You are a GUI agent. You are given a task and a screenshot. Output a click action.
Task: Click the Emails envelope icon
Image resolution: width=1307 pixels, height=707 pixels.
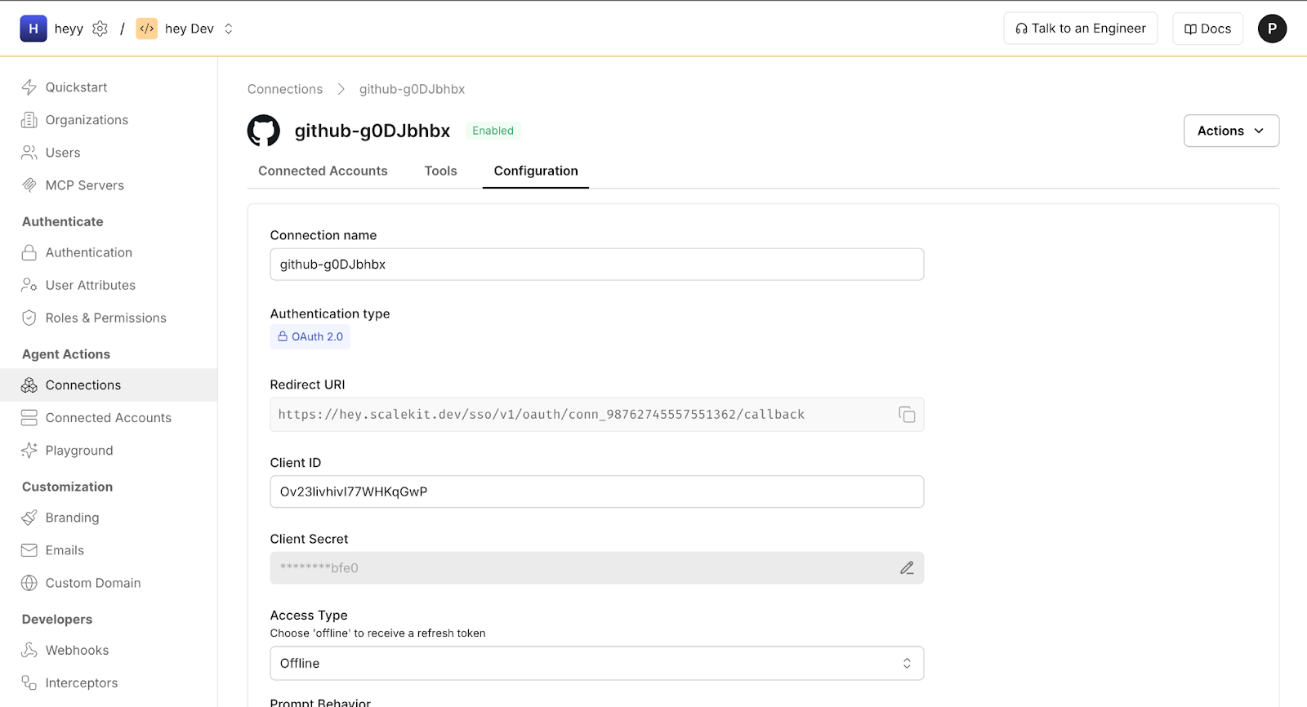[x=29, y=550]
